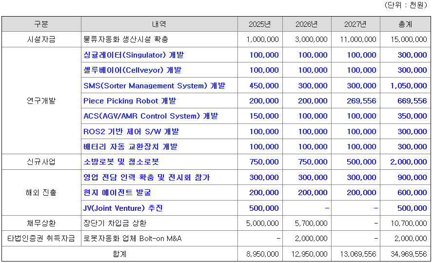
Task: Select 현지 에이전트 발굴 row label
Action: point(118,192)
